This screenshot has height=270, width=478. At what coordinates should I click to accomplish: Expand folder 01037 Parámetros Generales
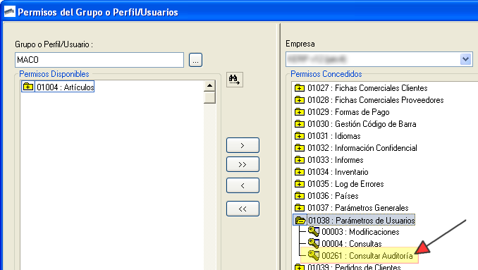(x=300, y=208)
